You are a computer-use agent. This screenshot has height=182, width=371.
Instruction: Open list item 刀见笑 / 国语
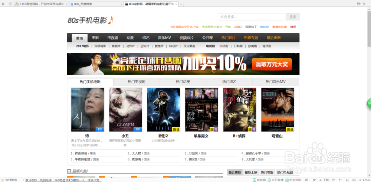click(198, 153)
